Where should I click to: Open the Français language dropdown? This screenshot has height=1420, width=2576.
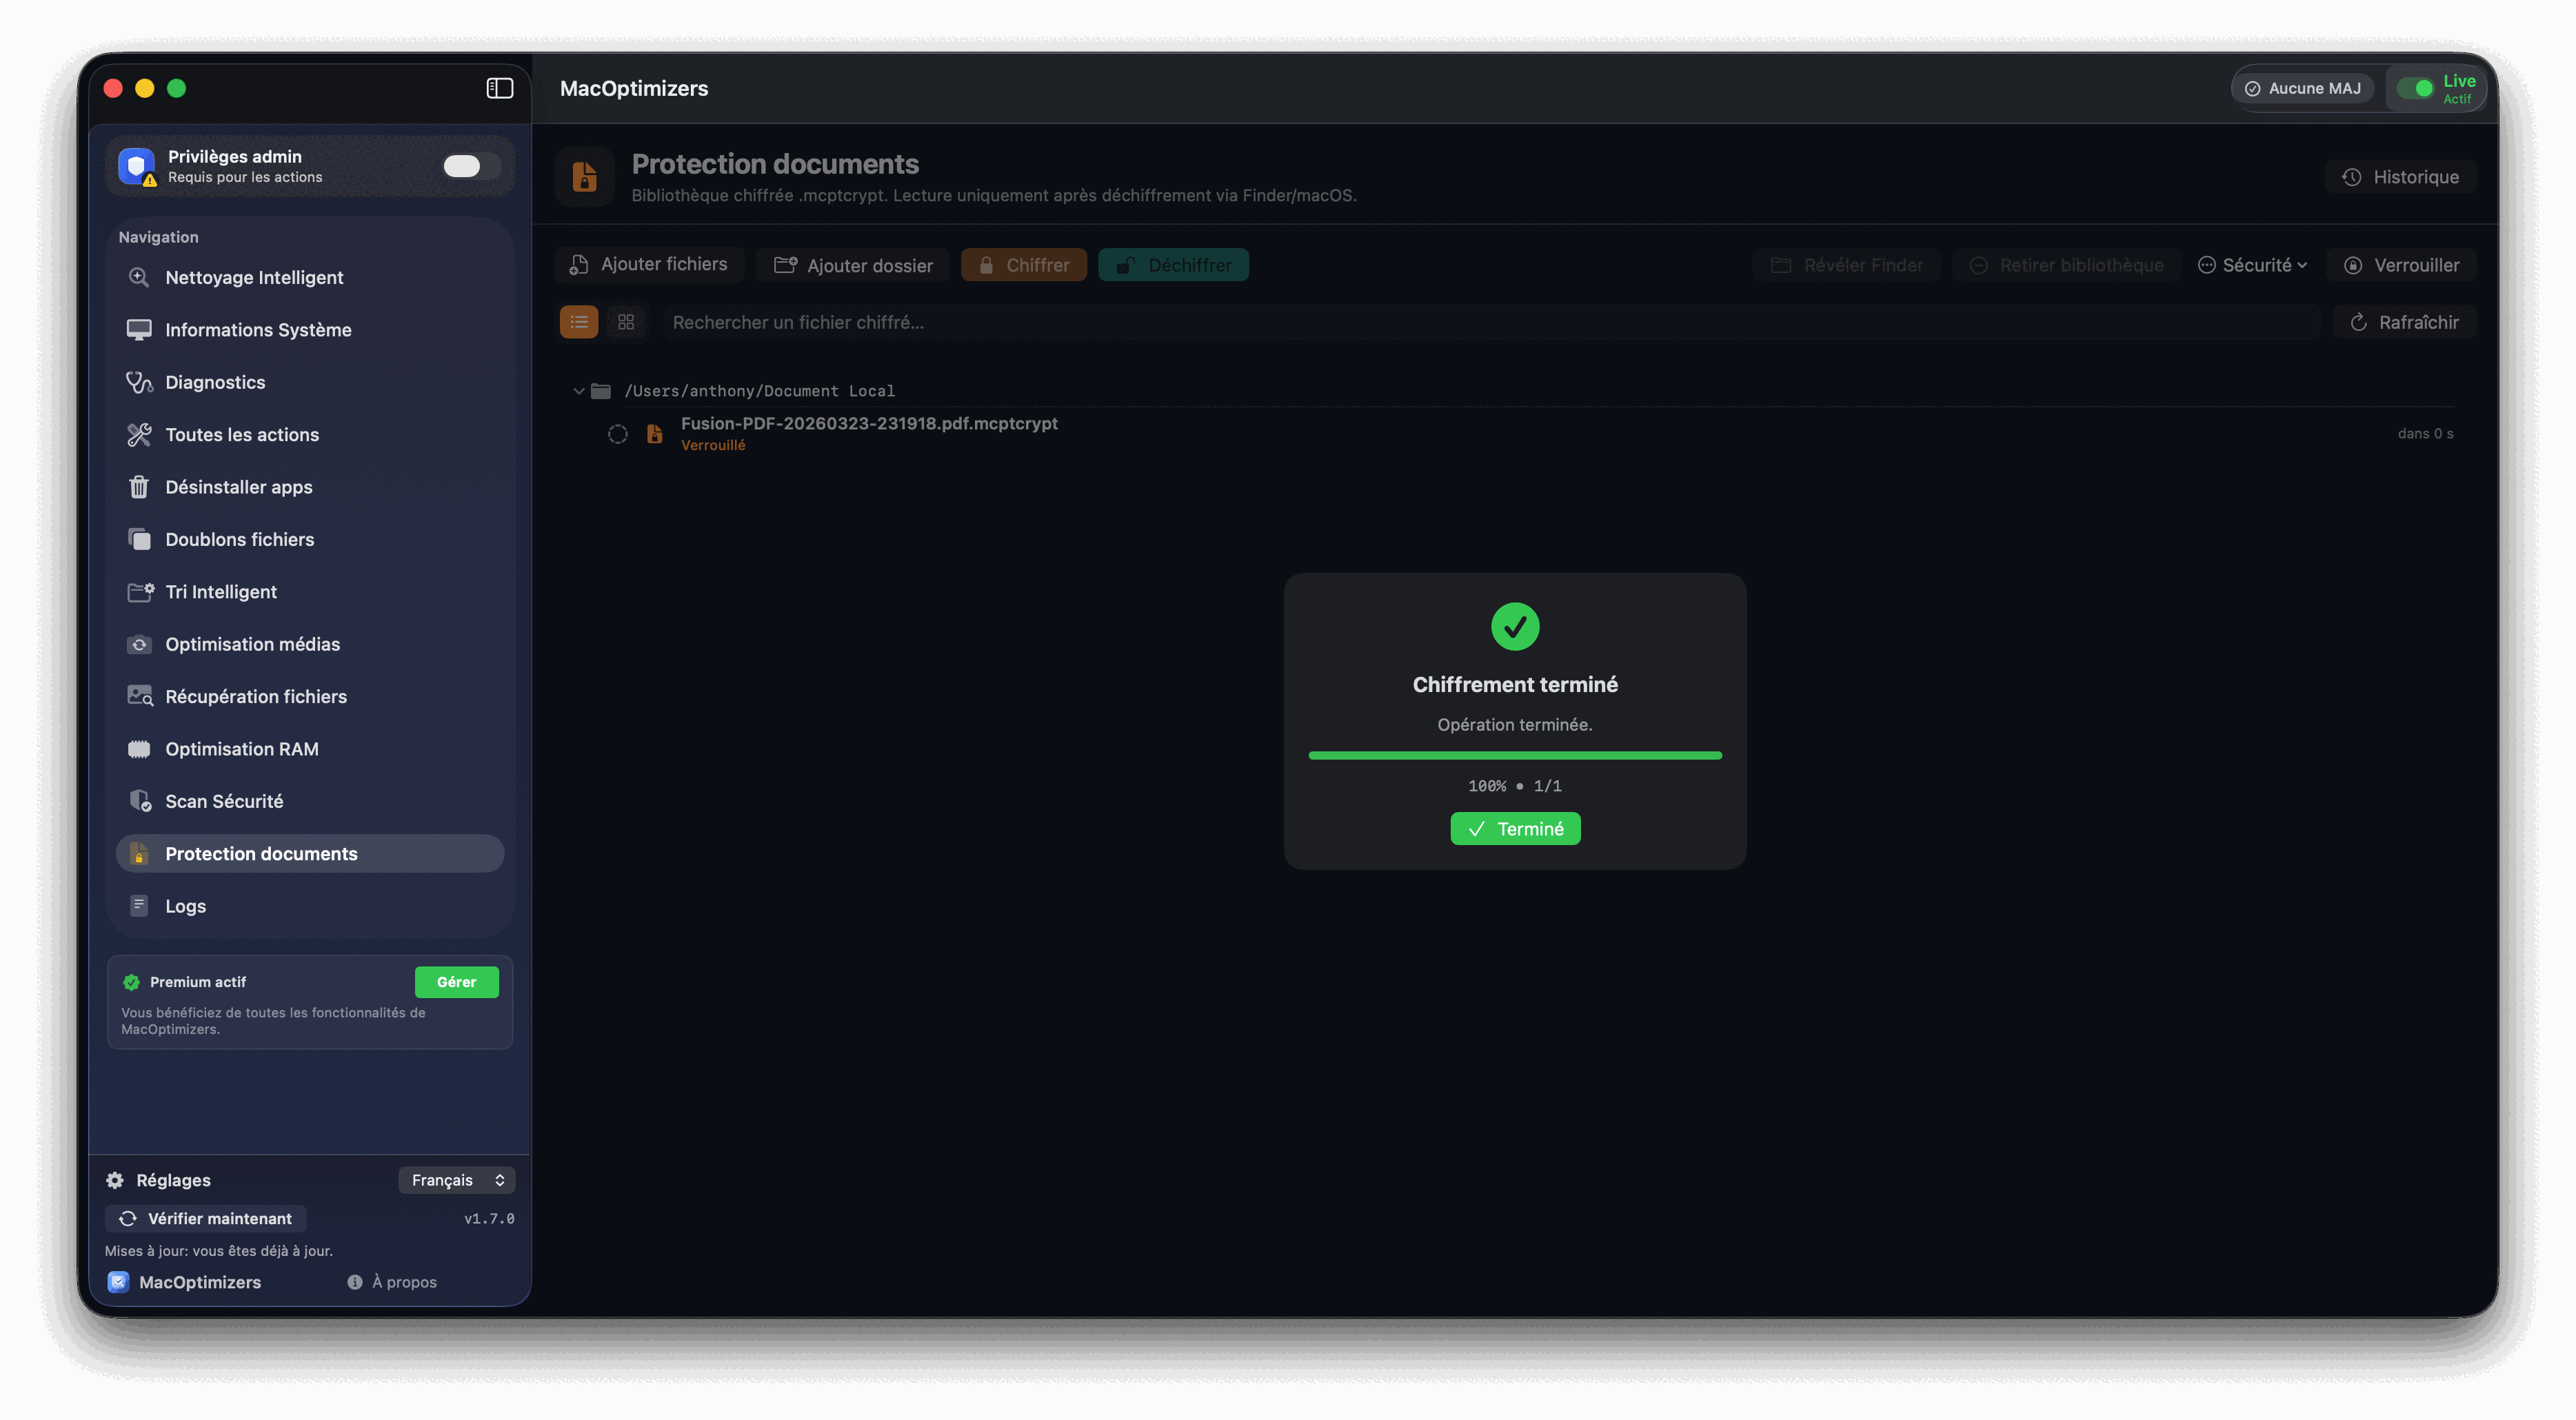click(457, 1180)
